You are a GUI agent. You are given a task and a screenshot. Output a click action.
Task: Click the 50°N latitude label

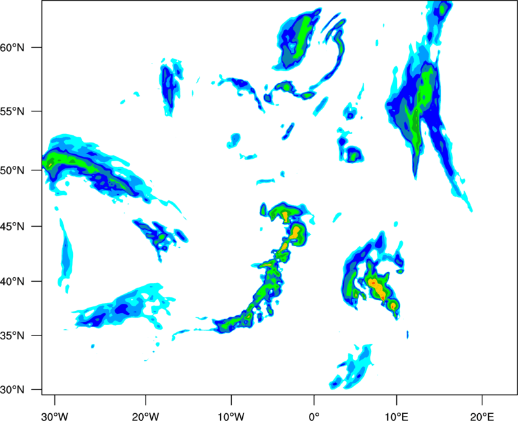point(12,170)
